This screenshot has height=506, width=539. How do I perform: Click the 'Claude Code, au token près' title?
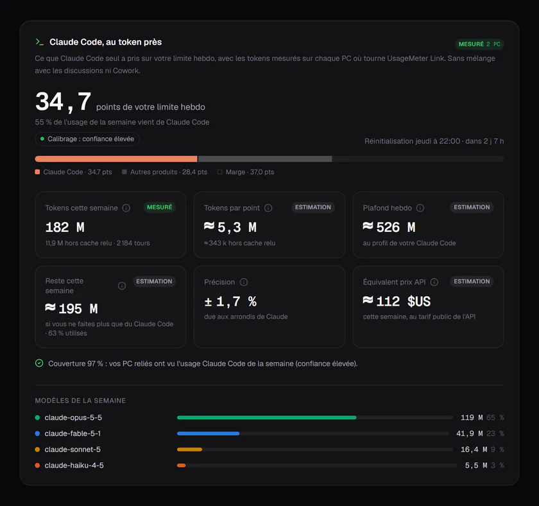[x=105, y=42]
